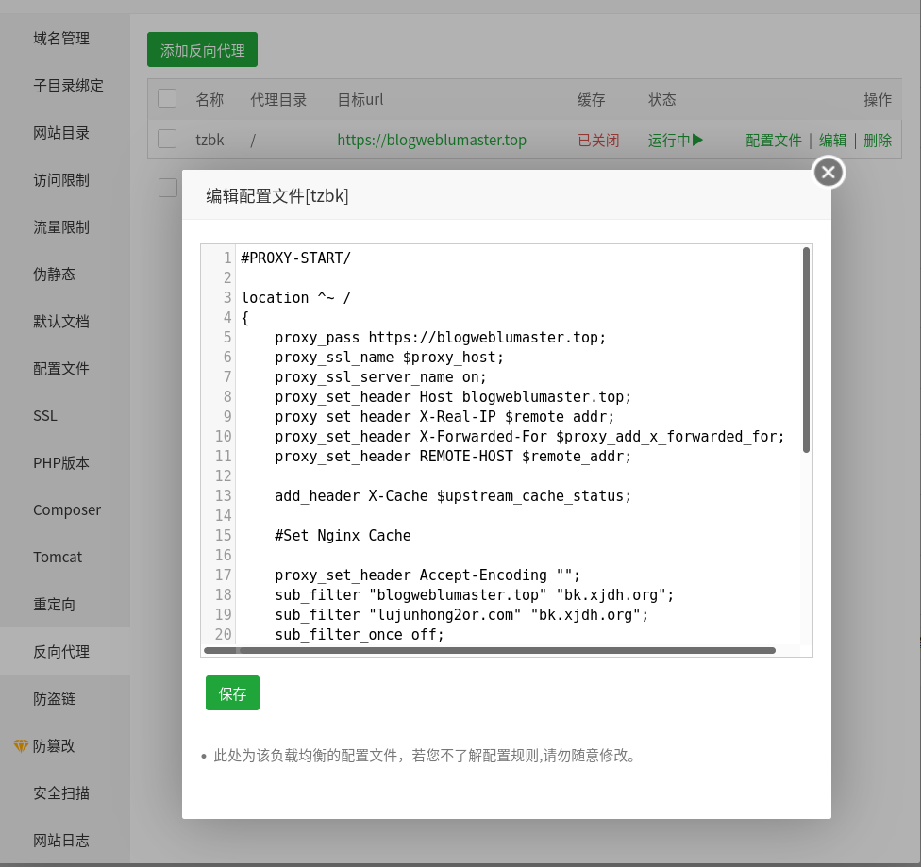Open the SSL settings tab
This screenshot has width=921, height=867.
pos(45,416)
